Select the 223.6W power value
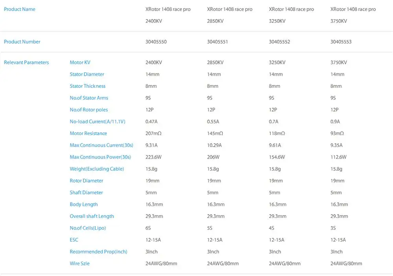393x276 pixels. coord(154,157)
